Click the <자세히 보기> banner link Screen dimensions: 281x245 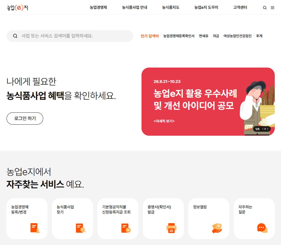pyautogui.click(x=164, y=121)
